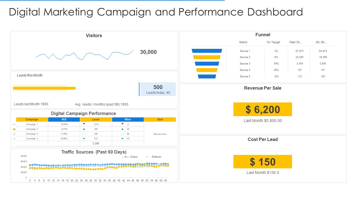Click the Metric header in Funnel table
The width and height of the screenshot is (357, 201).
243,42
